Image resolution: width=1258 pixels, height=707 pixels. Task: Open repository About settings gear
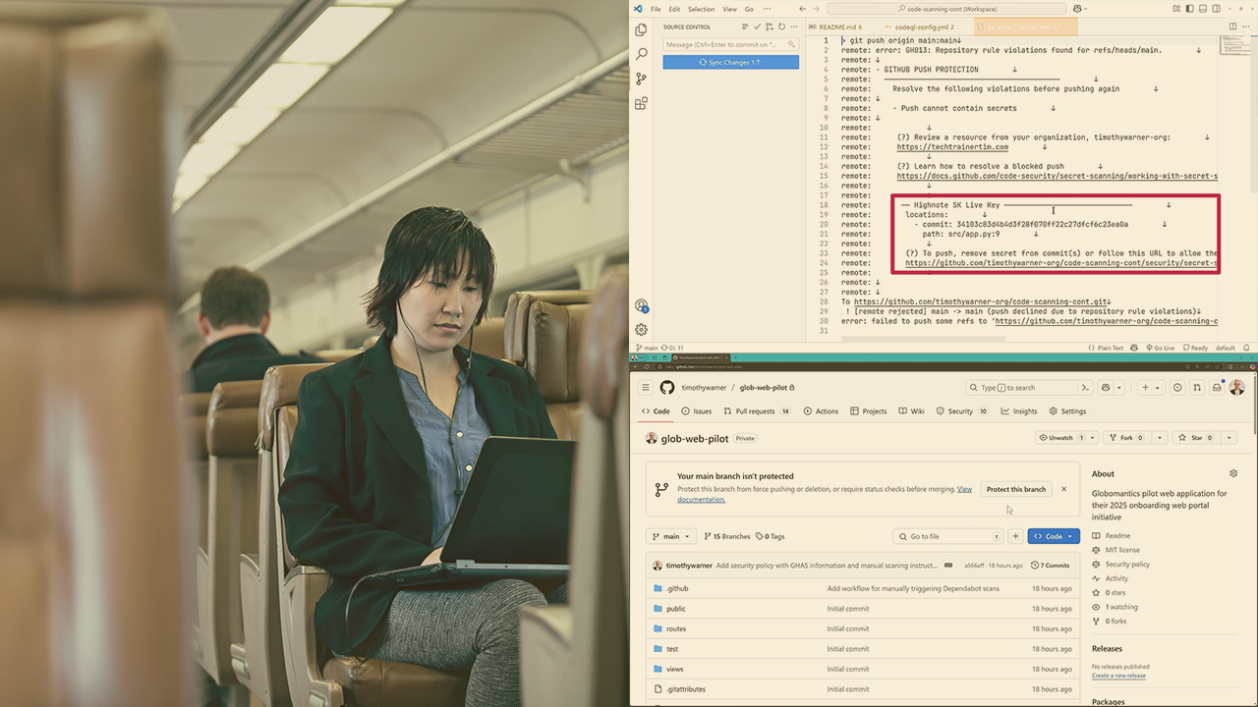(1233, 473)
